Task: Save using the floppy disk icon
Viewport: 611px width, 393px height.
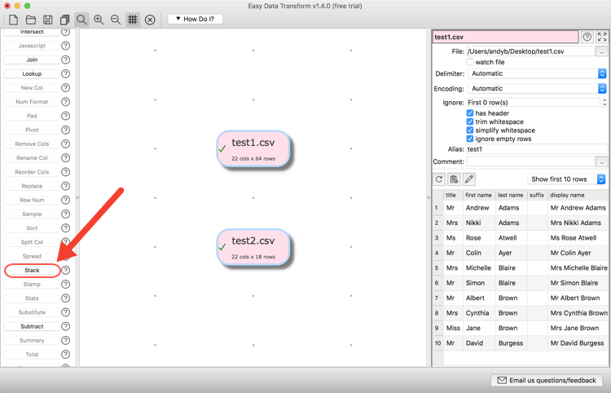Action: [x=48, y=20]
